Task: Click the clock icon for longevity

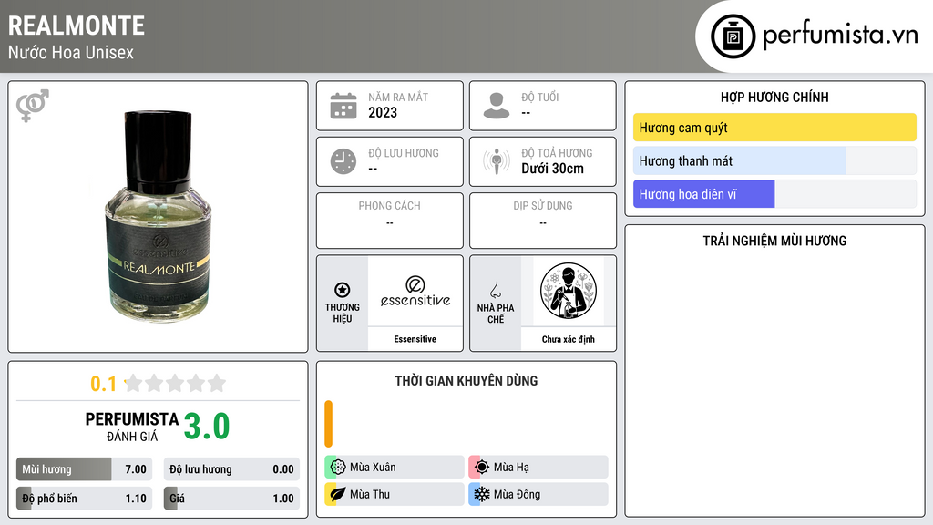Action: coord(343,161)
